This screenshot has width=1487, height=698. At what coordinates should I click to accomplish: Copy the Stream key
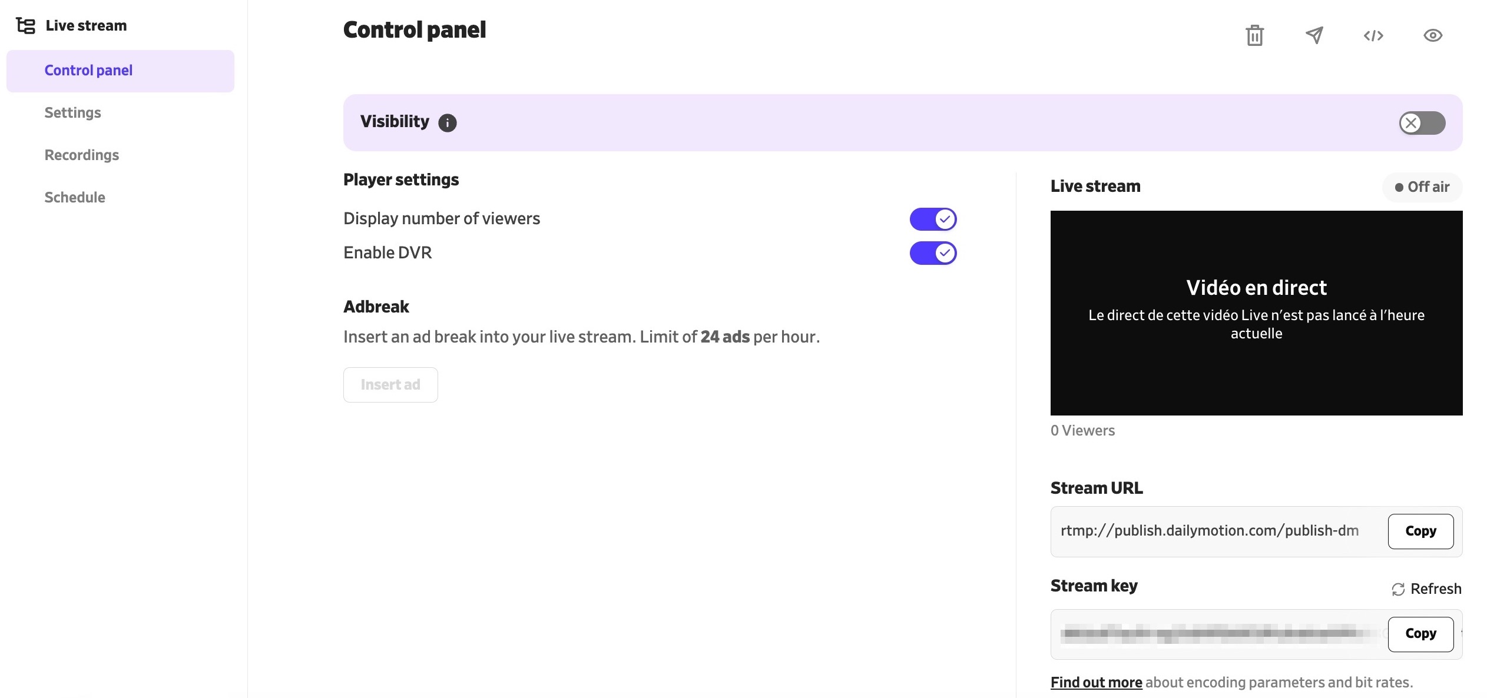(x=1420, y=634)
